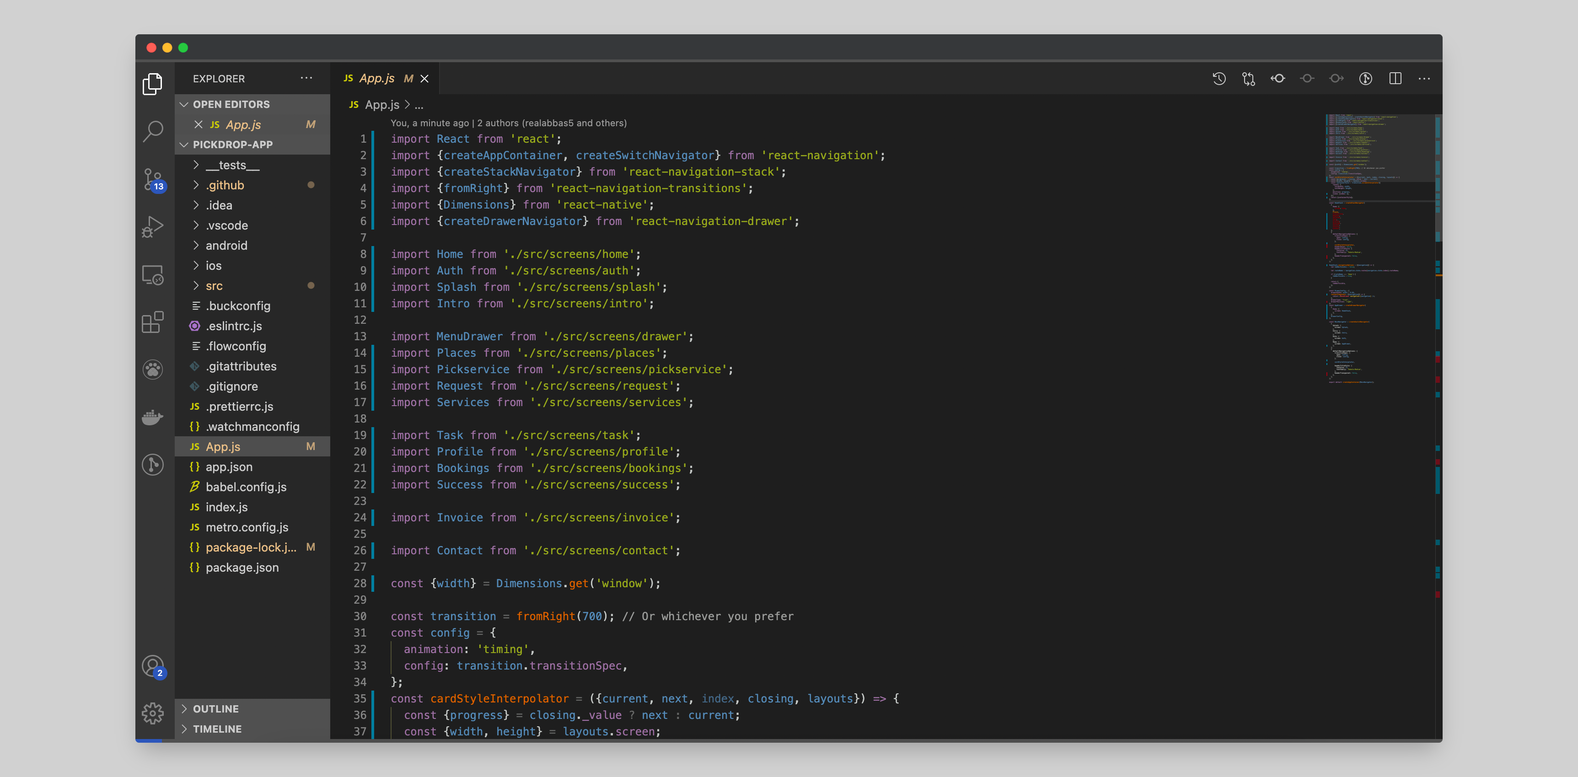This screenshot has height=777, width=1578.
Task: Expand the .idea folder
Action: (253, 205)
